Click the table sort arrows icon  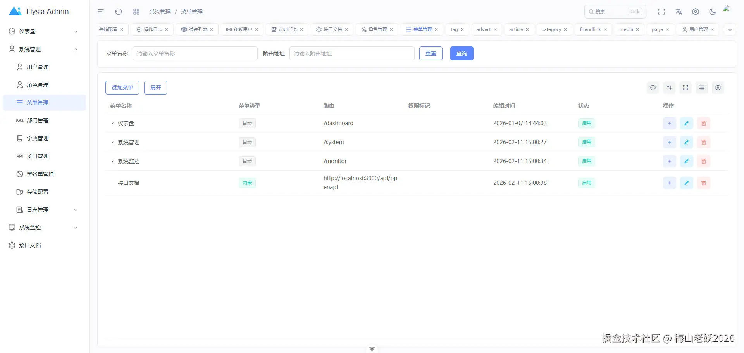click(x=669, y=88)
